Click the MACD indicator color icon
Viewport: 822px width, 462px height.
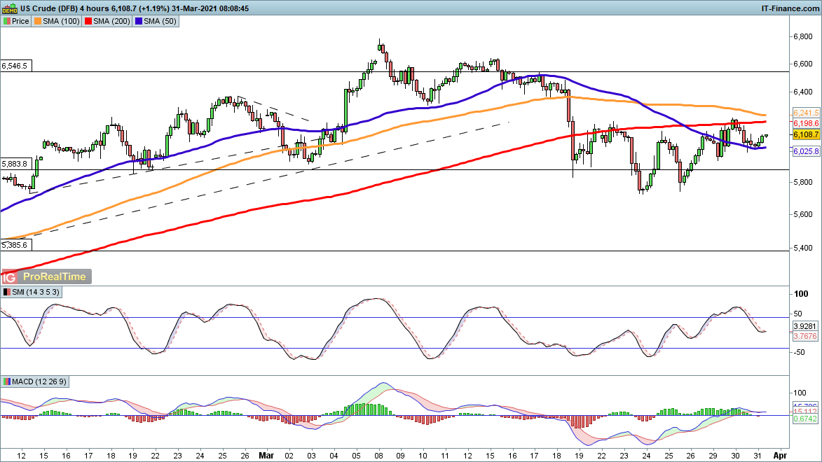(x=7, y=381)
